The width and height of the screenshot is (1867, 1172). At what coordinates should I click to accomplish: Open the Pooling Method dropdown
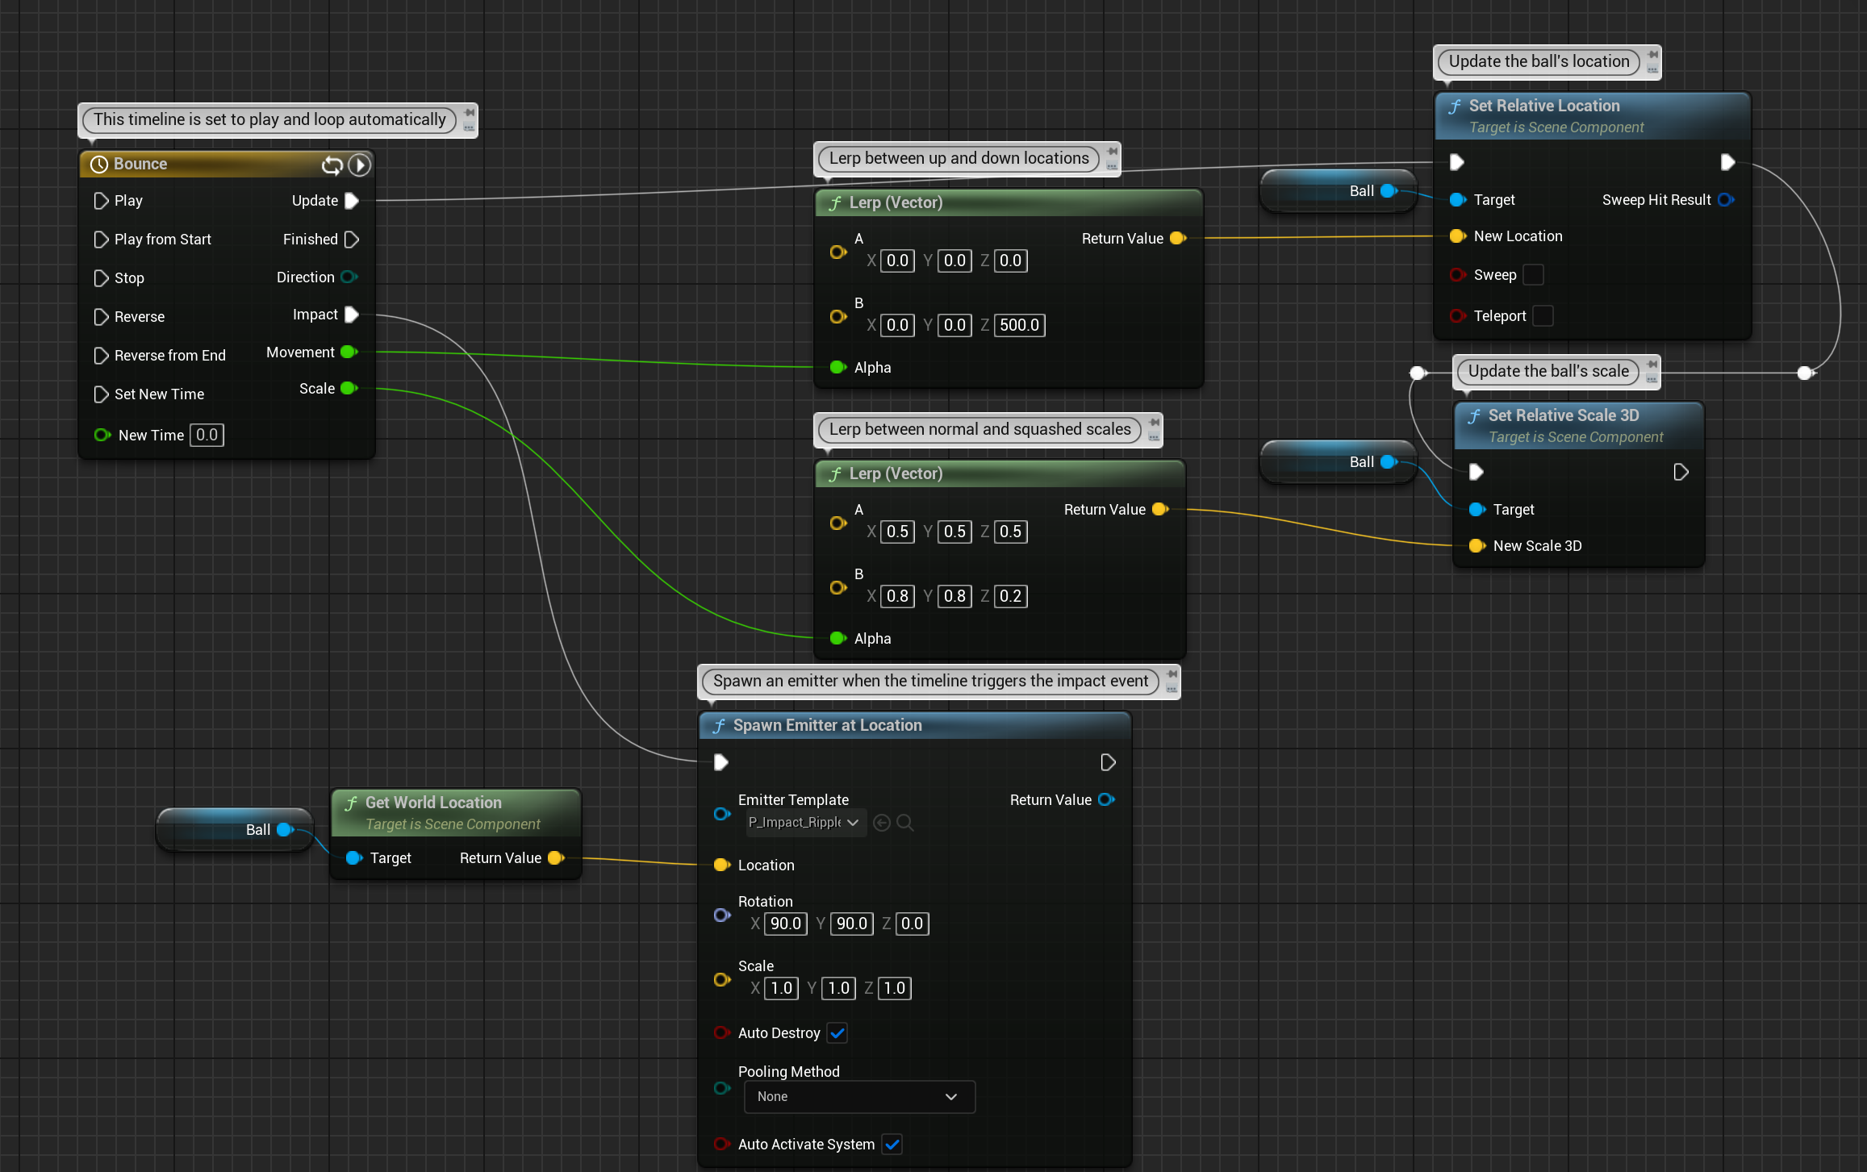point(859,1097)
